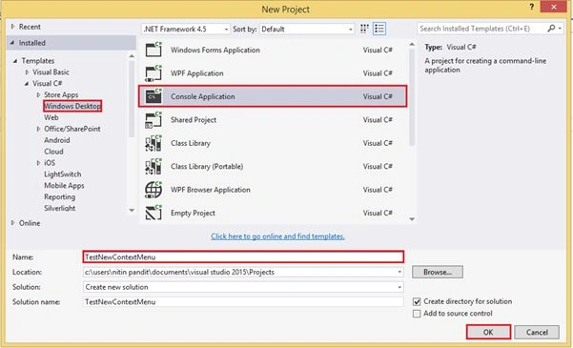Click the Class Library (Portable) template icon
Screen dimensions: 573x348
pos(153,166)
